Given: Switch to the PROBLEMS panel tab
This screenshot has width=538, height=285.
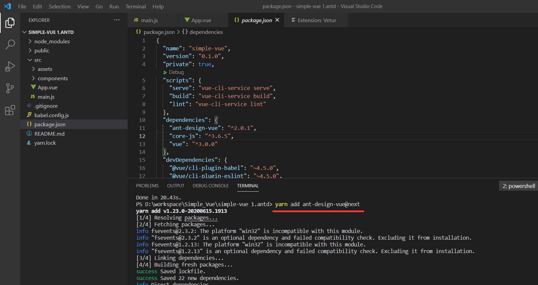Looking at the screenshot, I should [x=147, y=186].
